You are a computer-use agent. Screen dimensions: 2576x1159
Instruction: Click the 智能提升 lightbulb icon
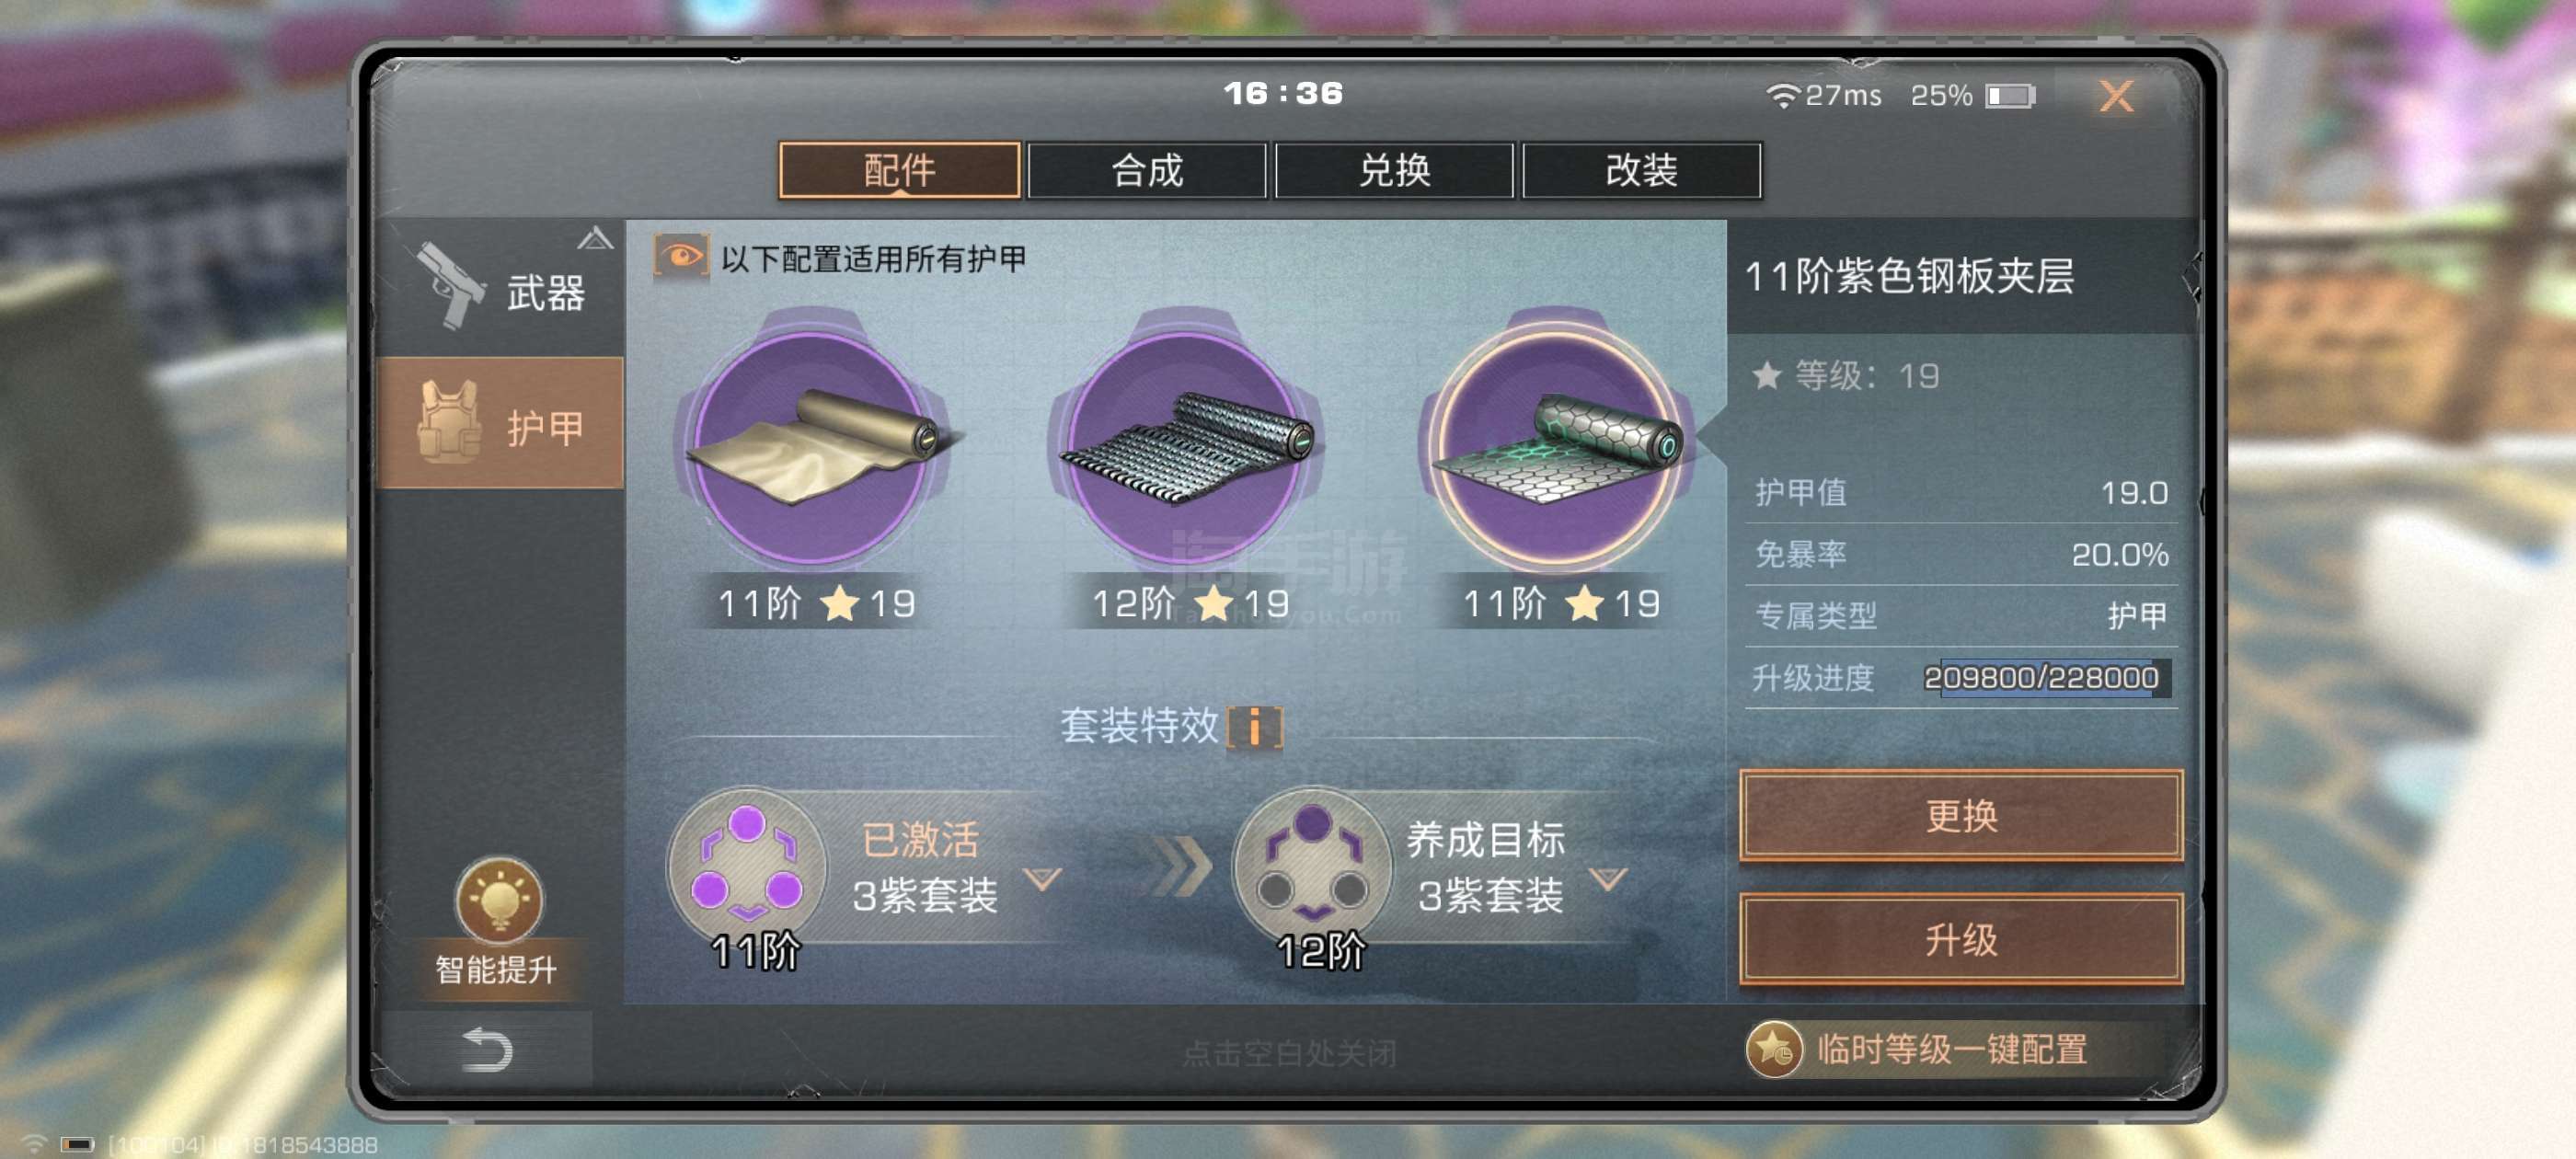tap(499, 899)
